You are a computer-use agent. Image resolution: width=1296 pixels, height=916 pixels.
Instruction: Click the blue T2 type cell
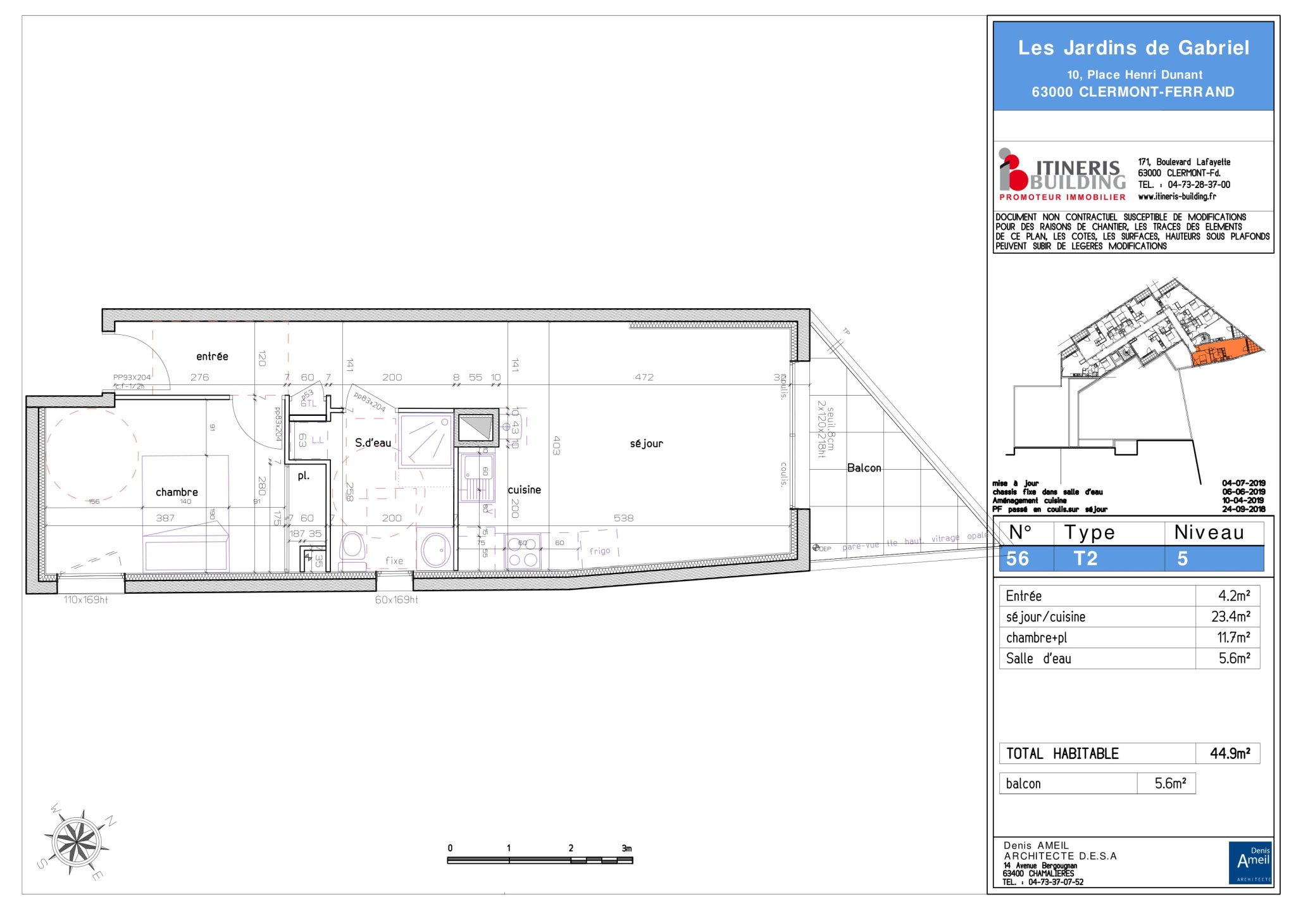1109,558
